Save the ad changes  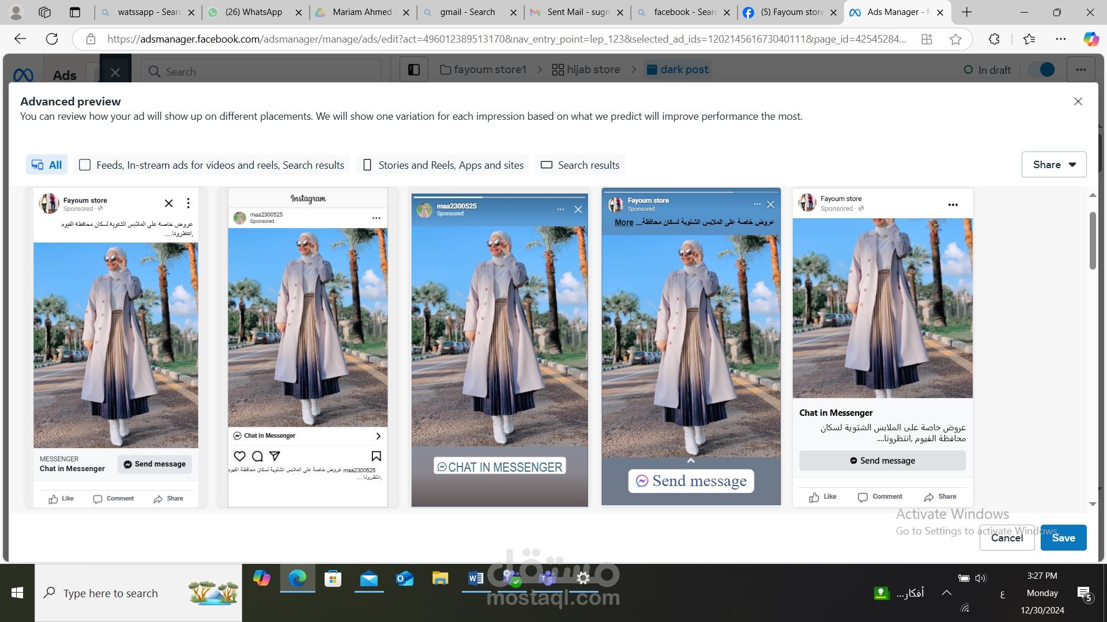coord(1063,537)
